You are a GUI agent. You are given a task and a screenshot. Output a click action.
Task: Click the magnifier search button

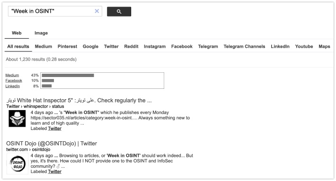119,11
